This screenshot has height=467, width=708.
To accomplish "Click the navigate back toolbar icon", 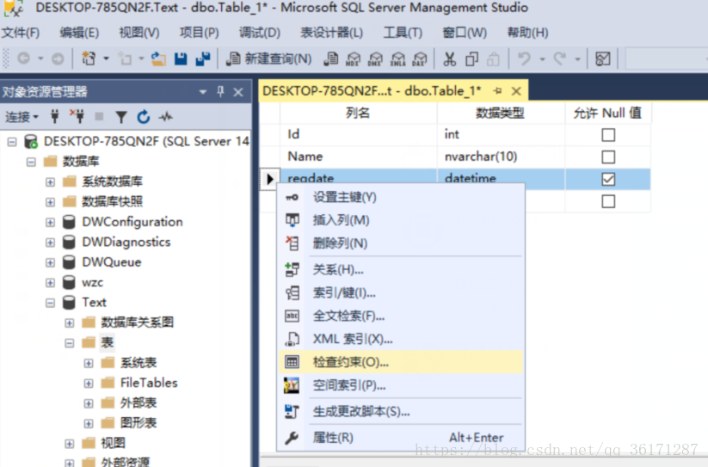I will [23, 58].
